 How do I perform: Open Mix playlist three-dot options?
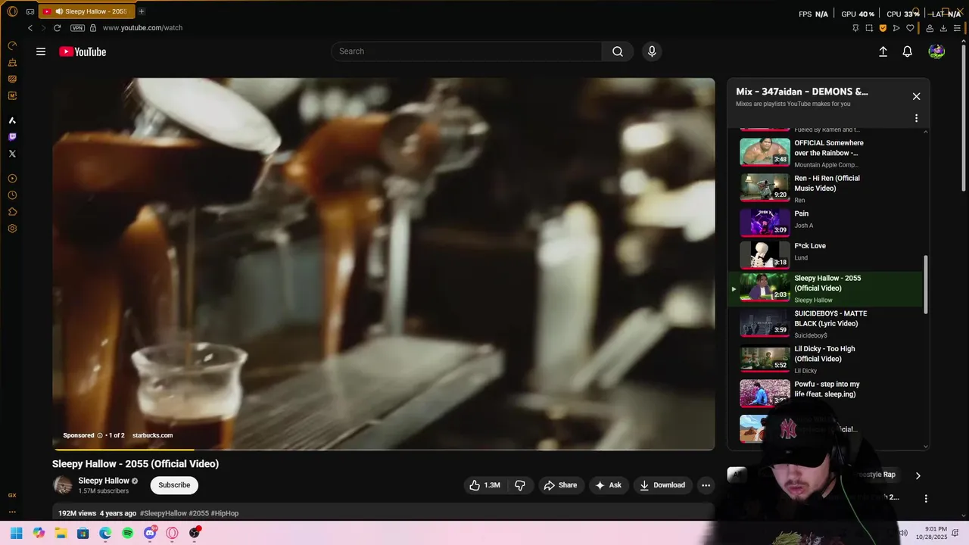pyautogui.click(x=916, y=118)
